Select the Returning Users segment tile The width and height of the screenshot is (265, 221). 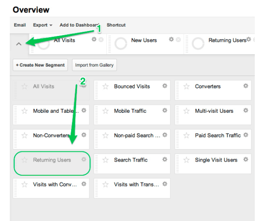click(52, 163)
